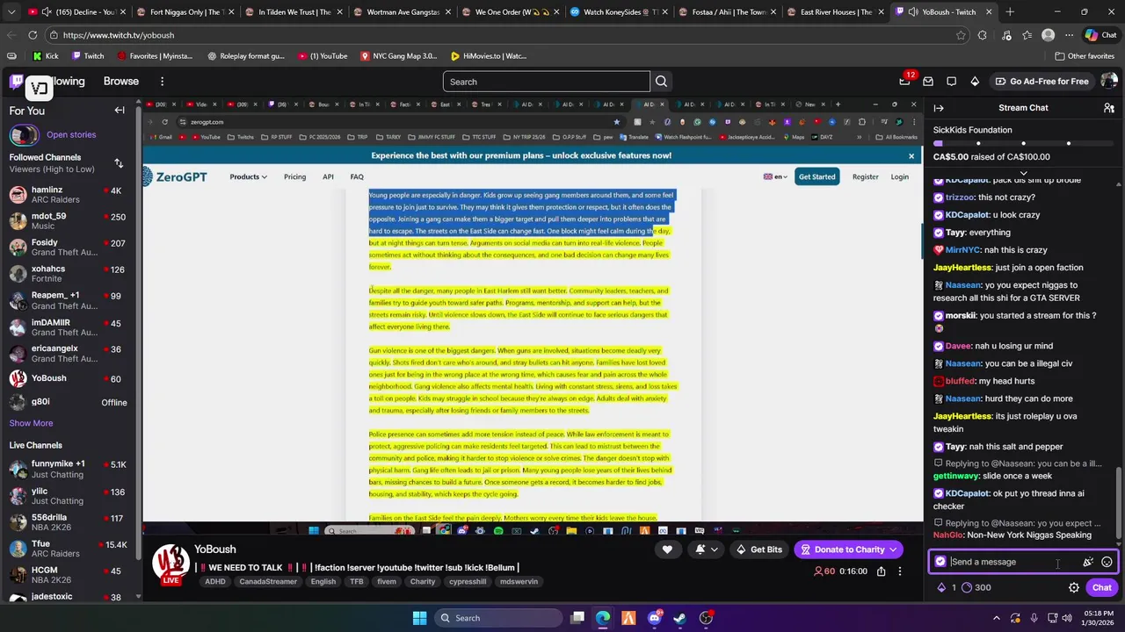Open Steam from Windows taskbar
Viewport: 1125px width, 632px height.
click(x=679, y=618)
